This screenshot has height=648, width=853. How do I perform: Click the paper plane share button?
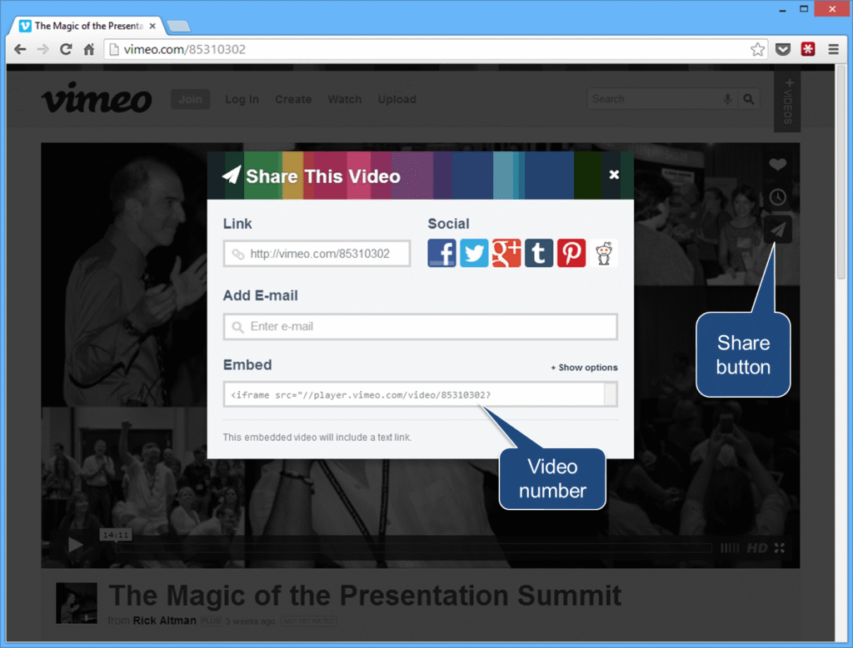click(x=777, y=230)
